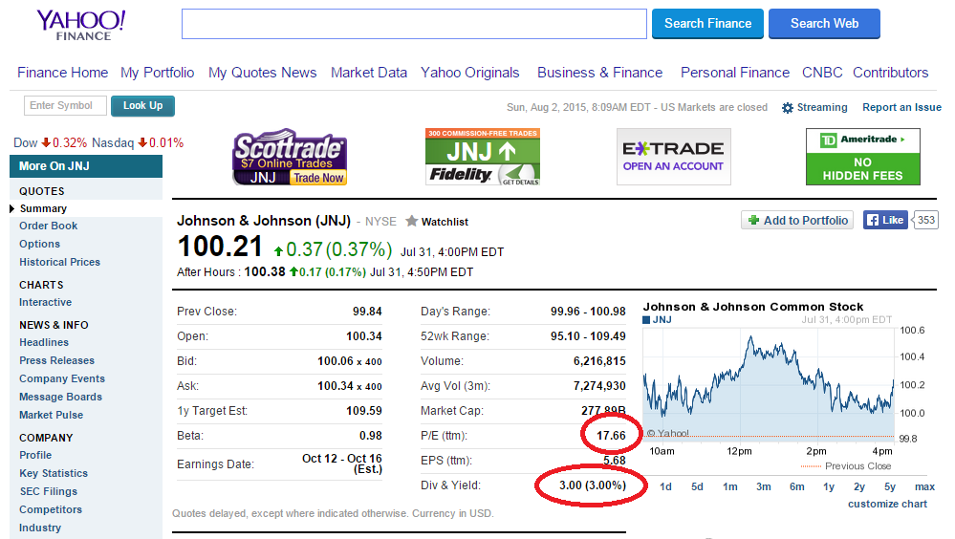This screenshot has height=539, width=955.
Task: Click the Add to Portfolio button
Action: pyautogui.click(x=797, y=220)
